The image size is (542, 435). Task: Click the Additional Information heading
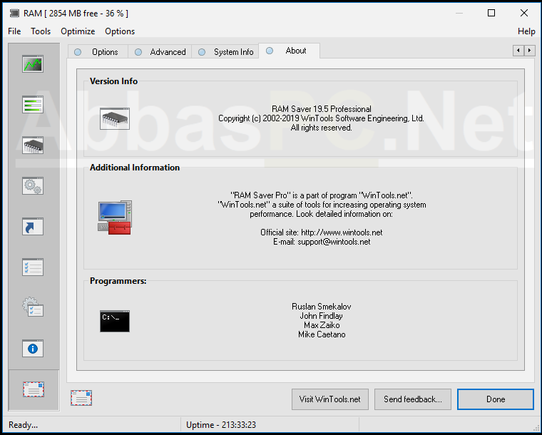pos(135,168)
